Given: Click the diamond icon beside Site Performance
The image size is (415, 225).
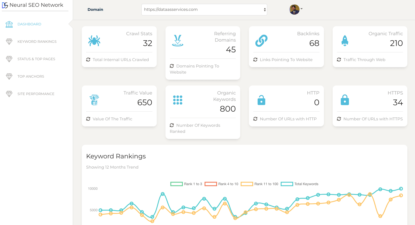Looking at the screenshot, I should (9, 94).
